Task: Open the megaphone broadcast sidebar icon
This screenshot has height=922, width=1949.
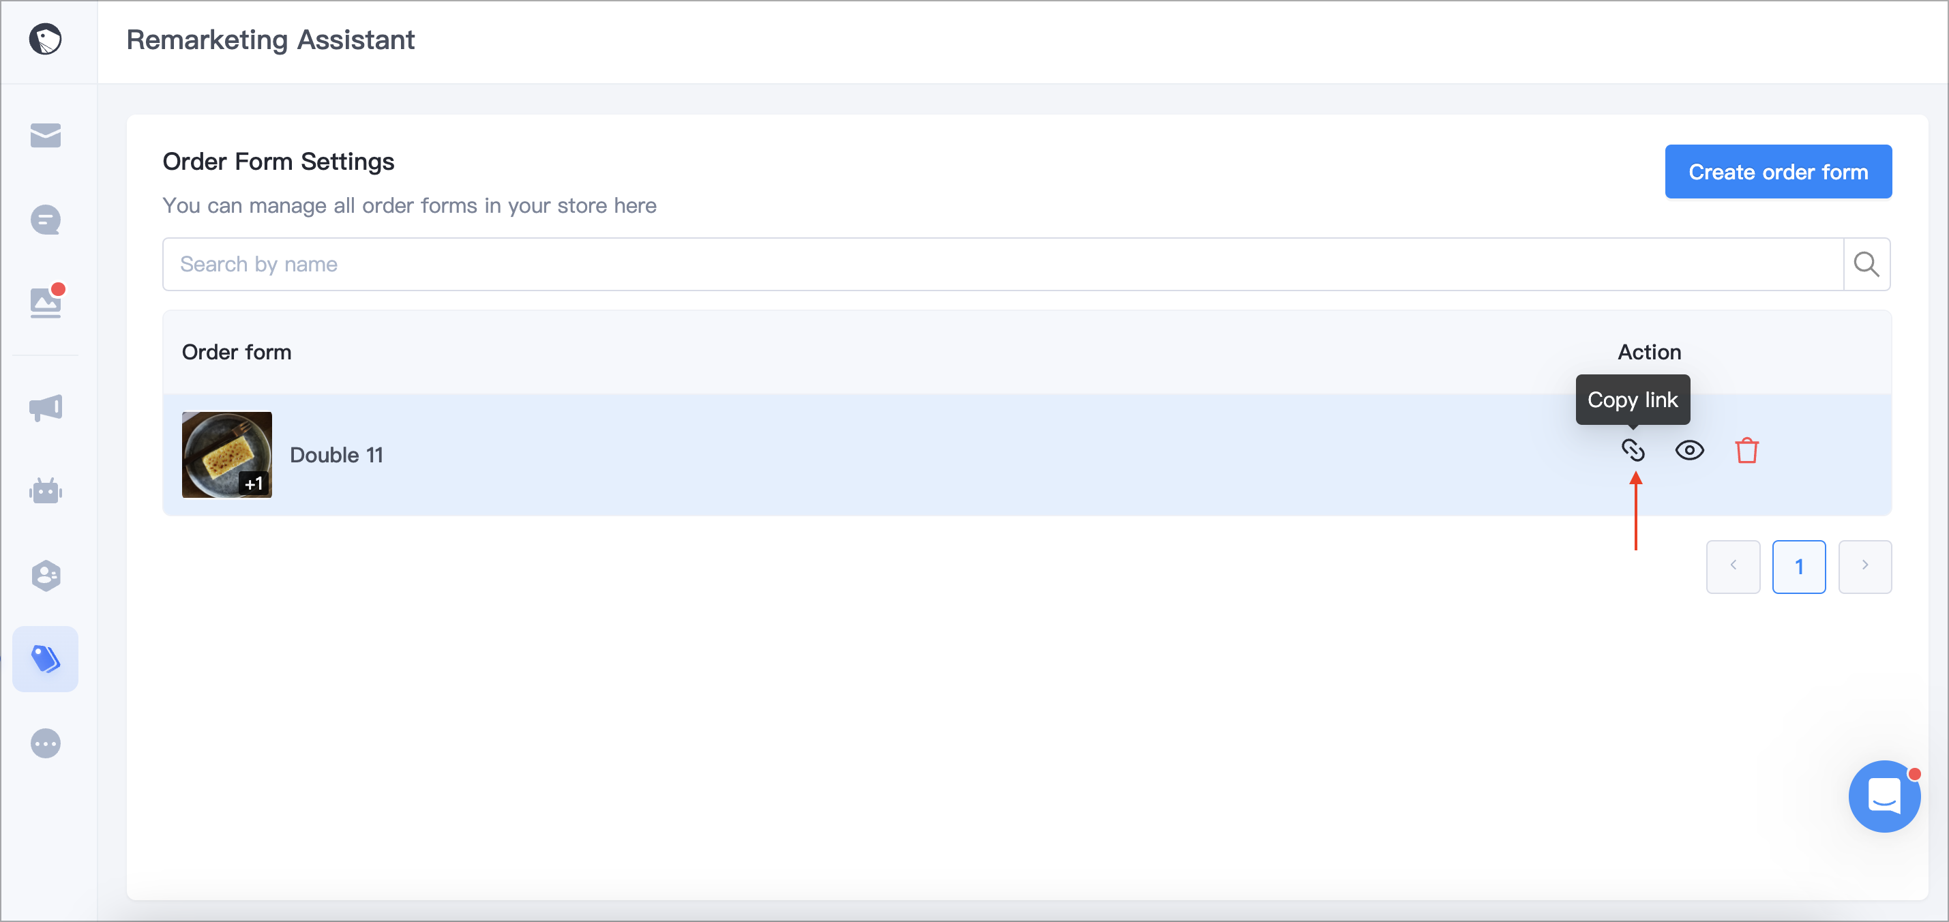Action: click(x=46, y=408)
